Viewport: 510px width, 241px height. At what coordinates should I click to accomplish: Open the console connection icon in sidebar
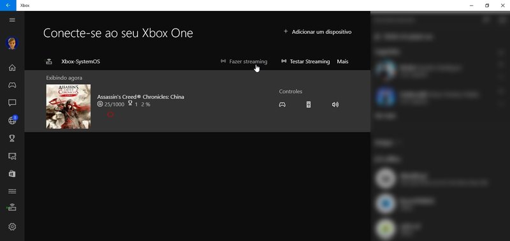pyautogui.click(x=11, y=207)
